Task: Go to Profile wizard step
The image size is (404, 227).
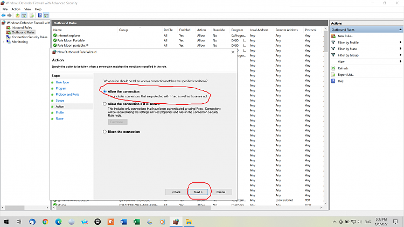Action: [59, 112]
